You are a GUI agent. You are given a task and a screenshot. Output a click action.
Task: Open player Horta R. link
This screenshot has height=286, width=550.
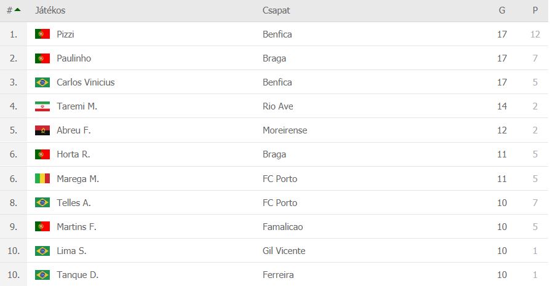73,155
